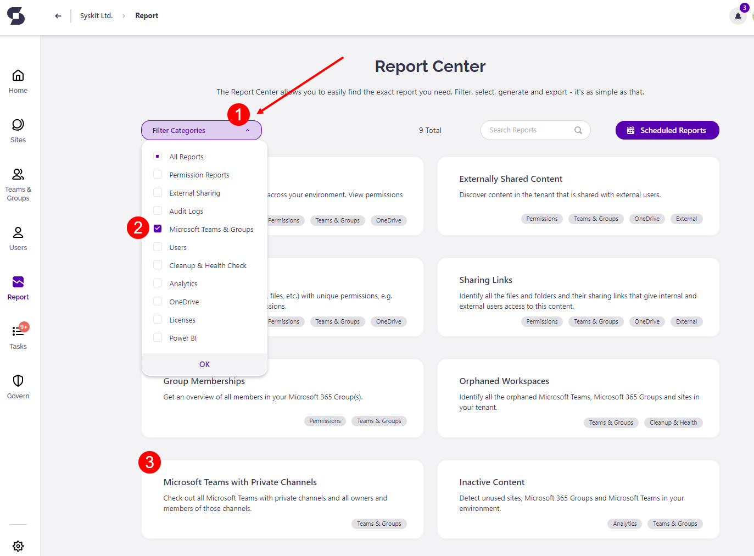Uncheck Microsoft Teams & Groups filter
This screenshot has width=754, height=556.
(x=158, y=229)
